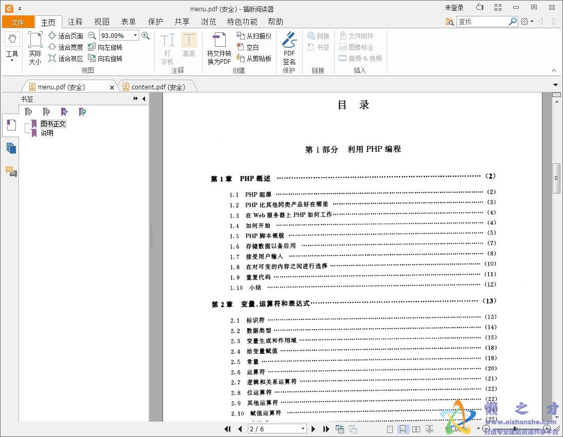The image size is (563, 437).
Task: Select the Typewriter annotation tool
Action: pos(167,46)
